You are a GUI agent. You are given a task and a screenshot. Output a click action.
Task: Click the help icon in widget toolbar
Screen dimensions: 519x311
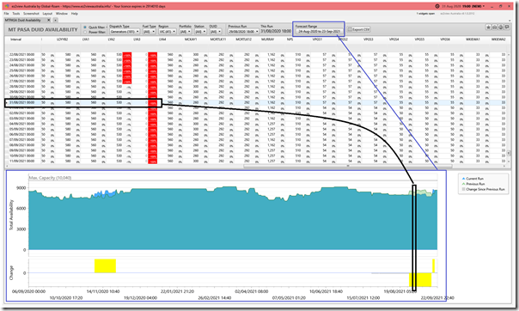[501, 27]
